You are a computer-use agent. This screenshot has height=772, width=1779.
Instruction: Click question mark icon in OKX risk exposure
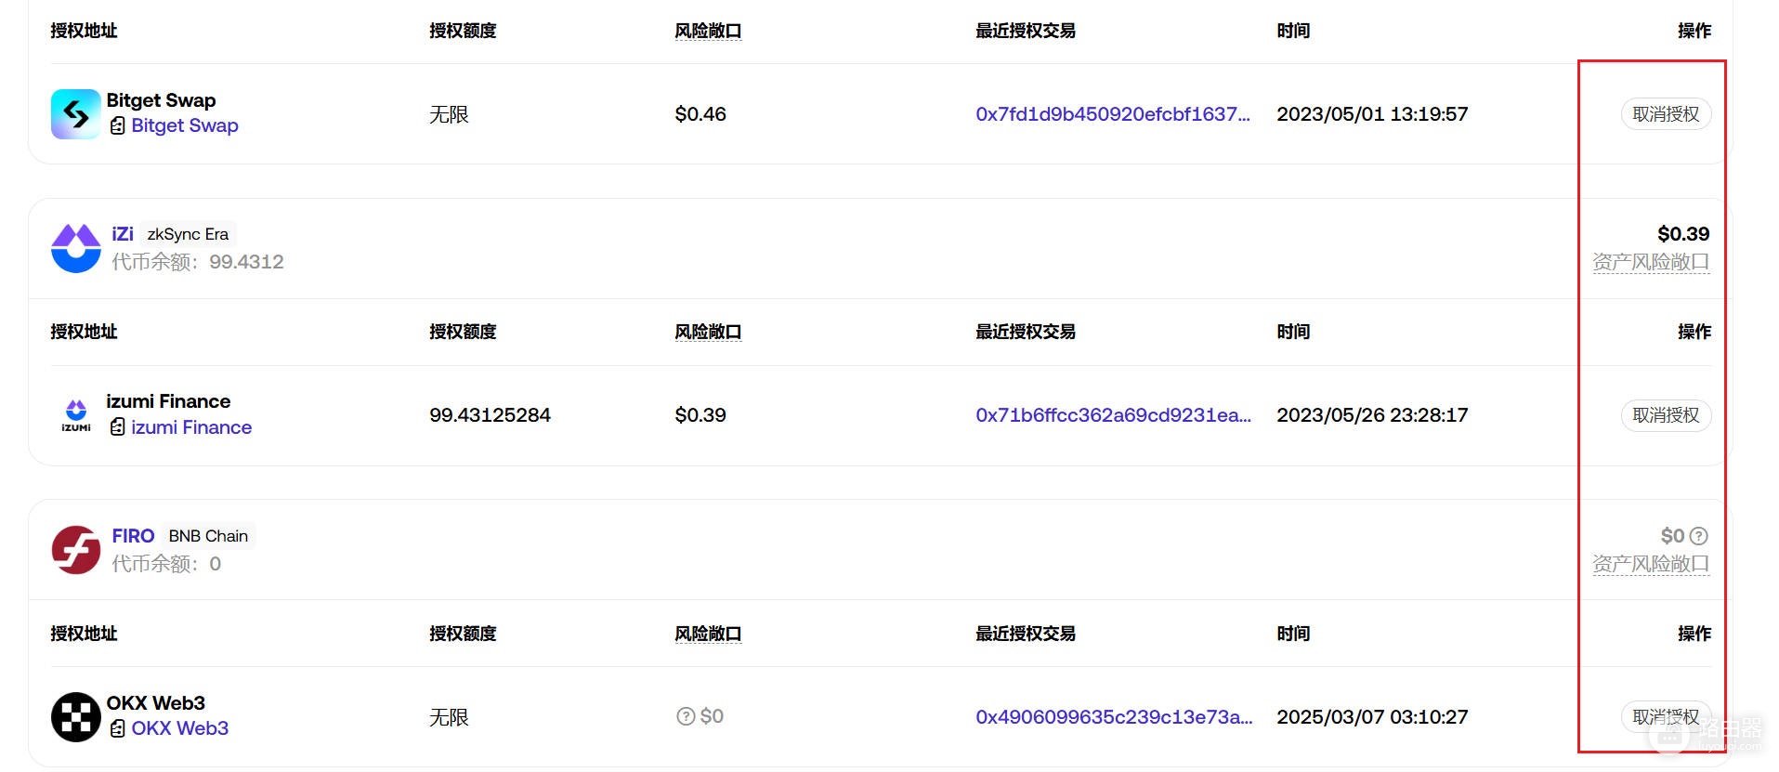(x=686, y=716)
